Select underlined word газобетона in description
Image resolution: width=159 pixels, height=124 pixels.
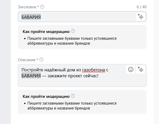tap(93, 70)
